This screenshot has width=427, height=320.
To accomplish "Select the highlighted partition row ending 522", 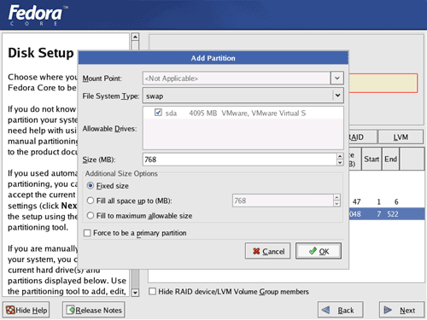I will (x=387, y=214).
